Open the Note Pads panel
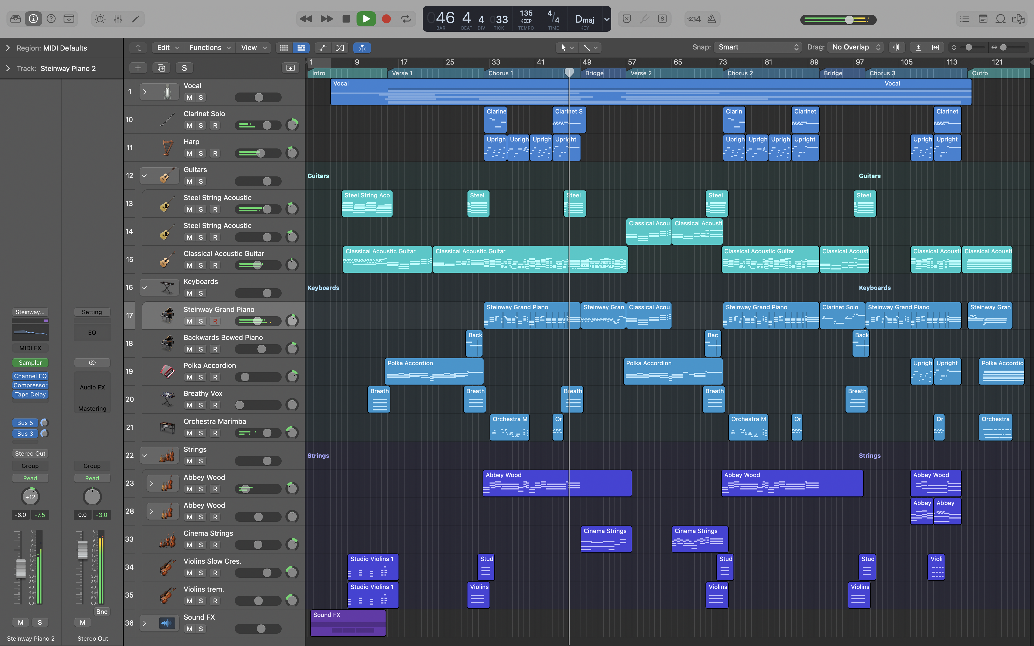This screenshot has width=1034, height=646. tap(983, 19)
